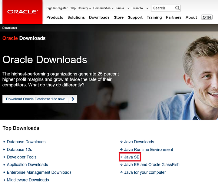
Task: Open the Help link
Action: pyautogui.click(x=73, y=8)
